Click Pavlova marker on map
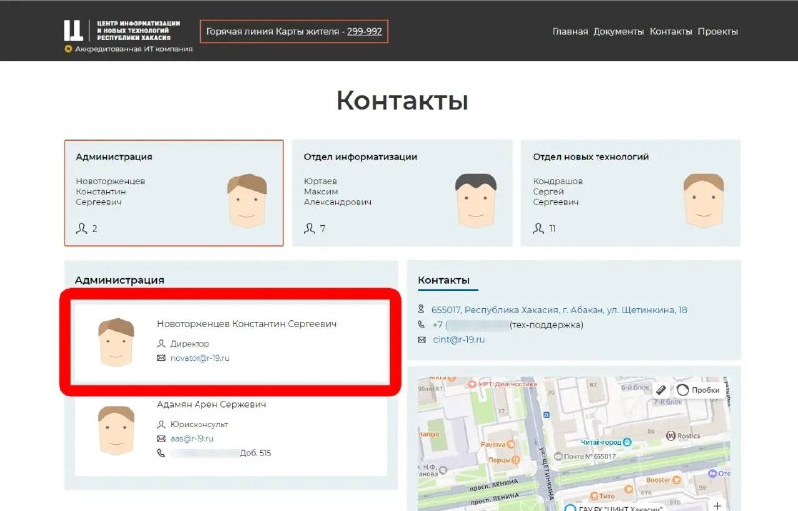 (x=511, y=444)
